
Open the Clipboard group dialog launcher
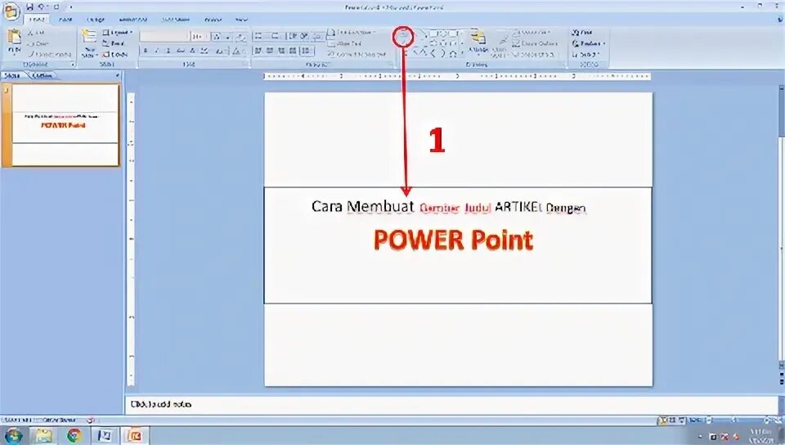coord(73,65)
